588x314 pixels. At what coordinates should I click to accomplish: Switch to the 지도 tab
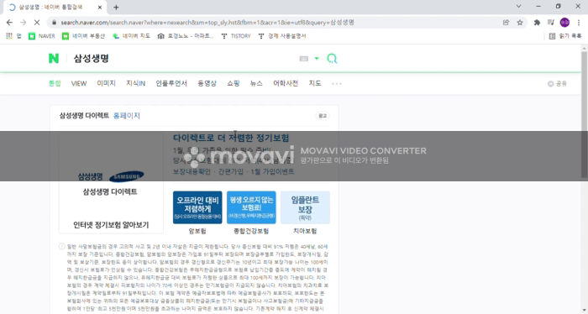point(315,83)
